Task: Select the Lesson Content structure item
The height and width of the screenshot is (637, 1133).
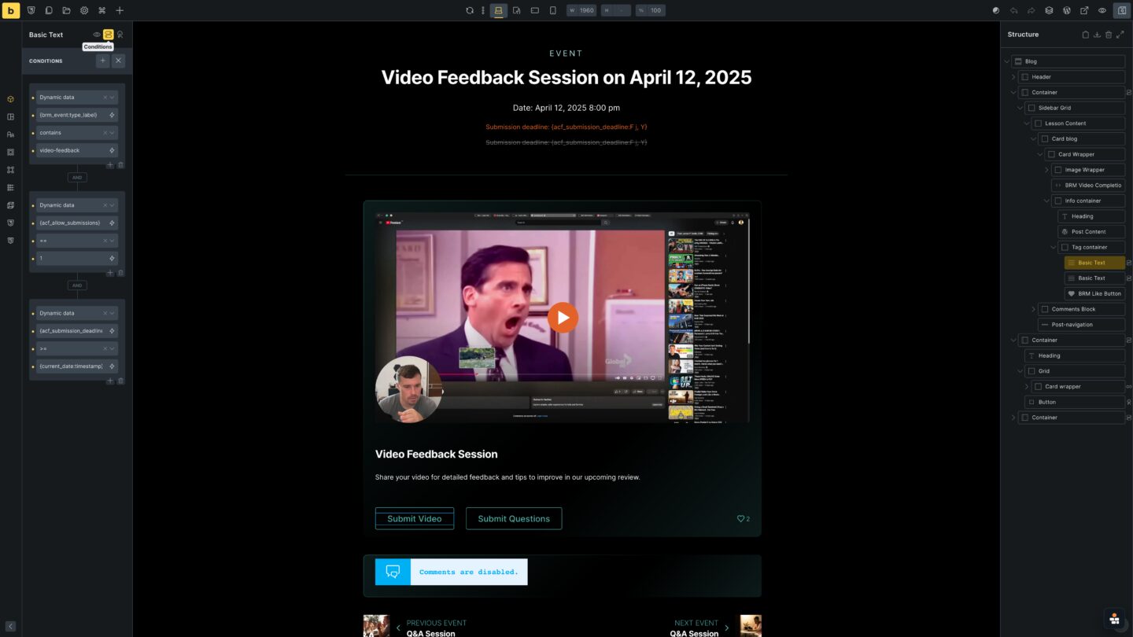Action: point(1078,123)
